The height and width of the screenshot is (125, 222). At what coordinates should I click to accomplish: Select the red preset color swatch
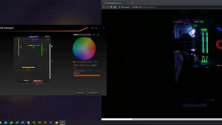[x=77, y=62]
